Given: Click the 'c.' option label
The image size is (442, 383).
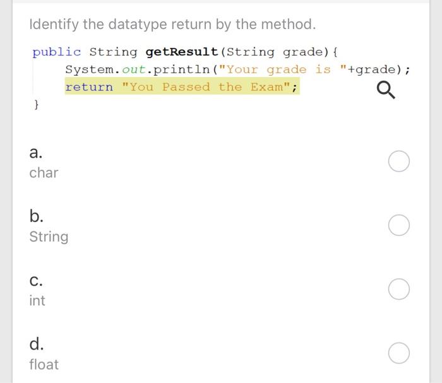Looking at the screenshot, I should click(x=36, y=281).
